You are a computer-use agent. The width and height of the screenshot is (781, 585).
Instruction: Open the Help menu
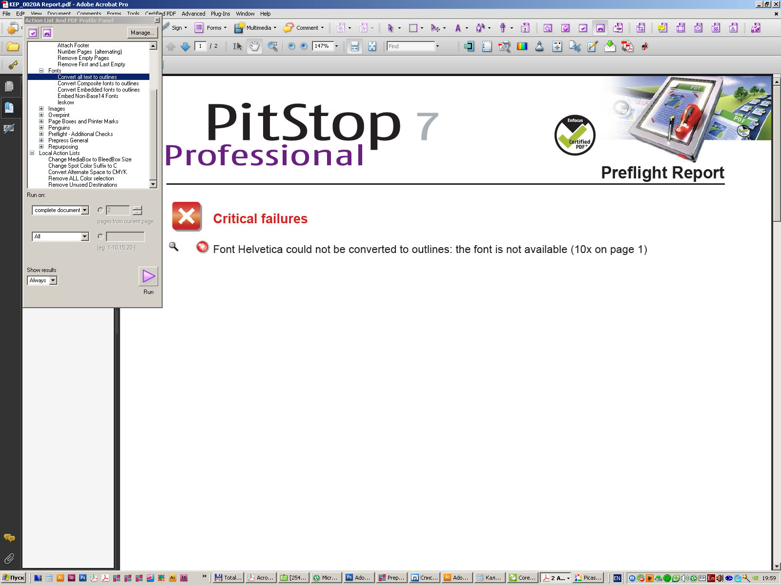(265, 14)
